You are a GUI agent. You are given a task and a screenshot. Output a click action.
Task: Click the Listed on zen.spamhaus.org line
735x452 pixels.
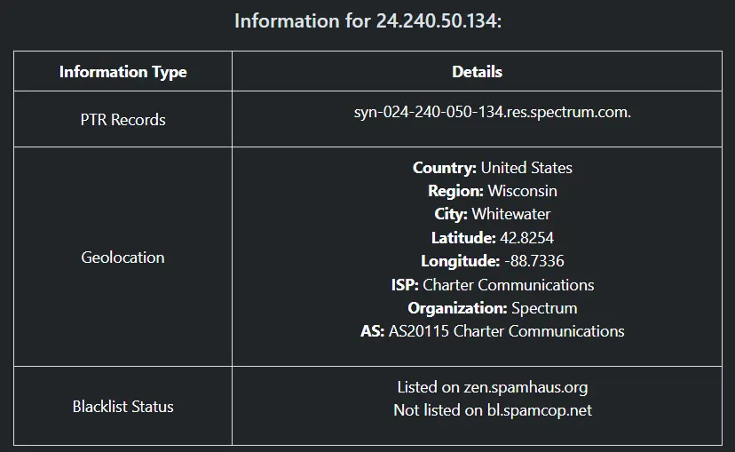pos(492,387)
